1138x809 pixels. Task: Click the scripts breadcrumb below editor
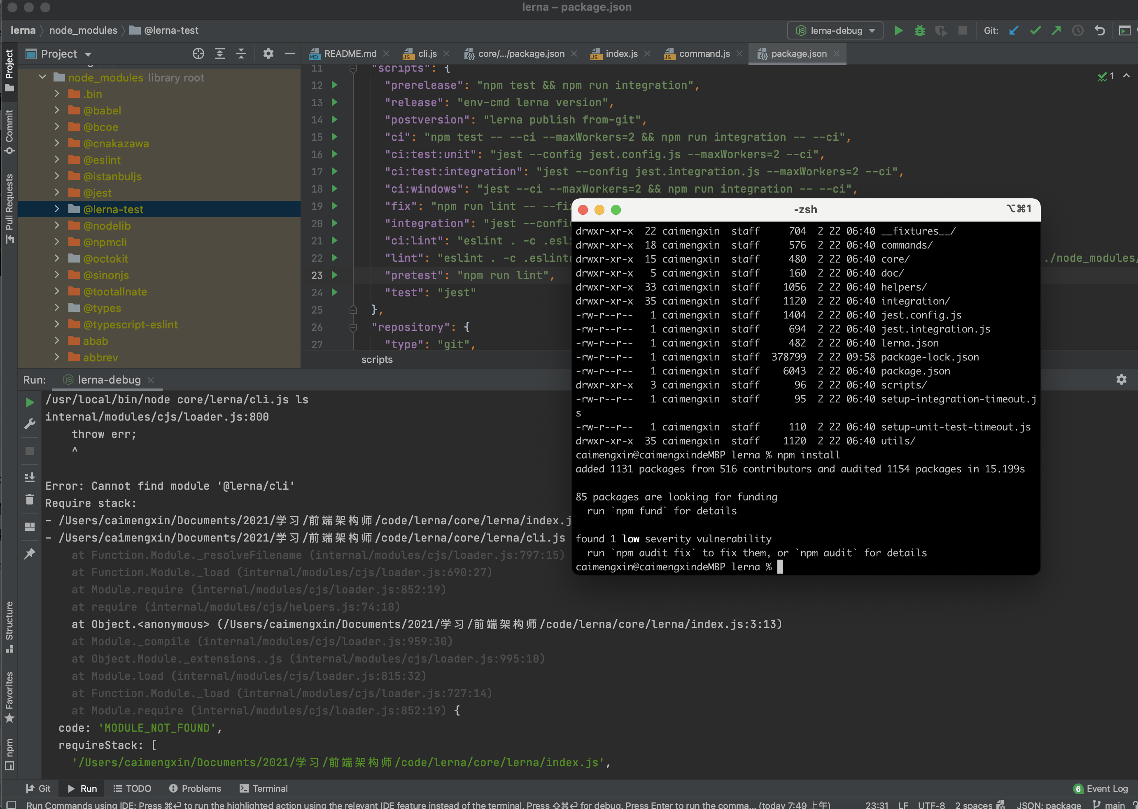click(x=377, y=360)
